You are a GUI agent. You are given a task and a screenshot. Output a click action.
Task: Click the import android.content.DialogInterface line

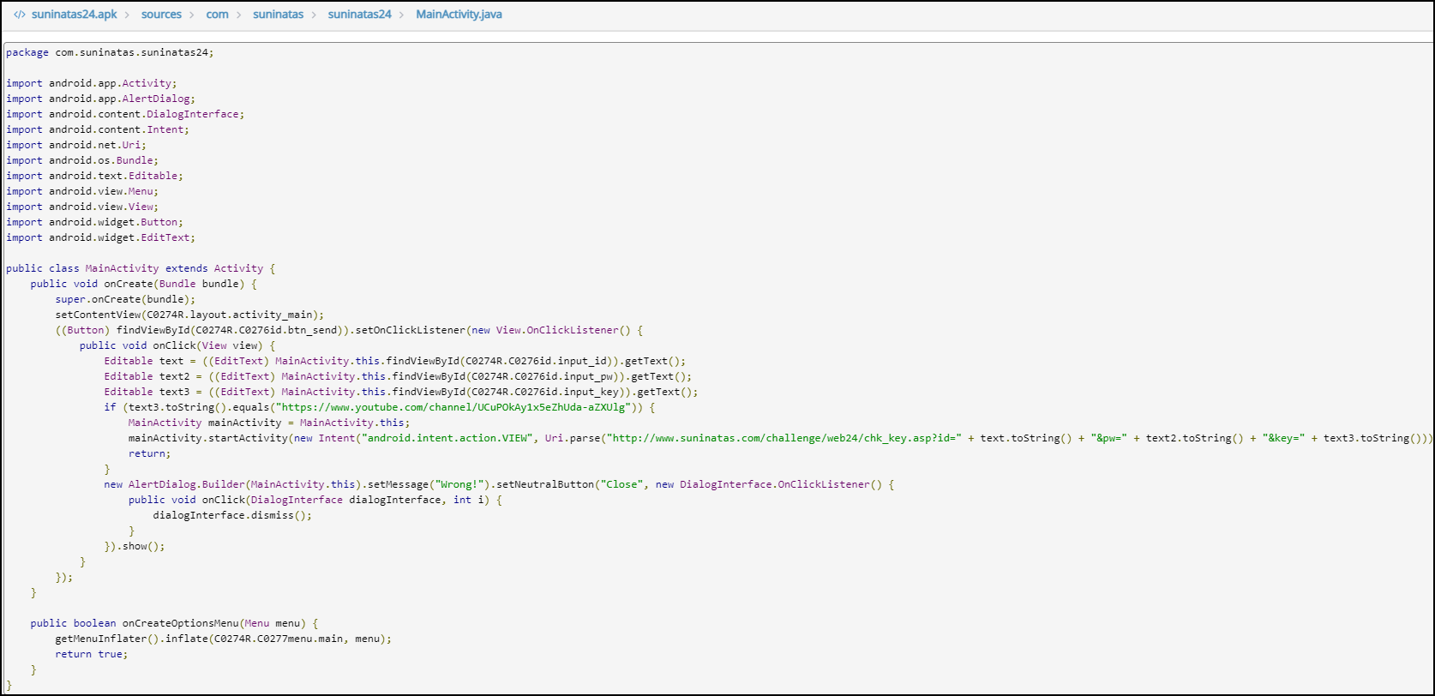click(125, 114)
